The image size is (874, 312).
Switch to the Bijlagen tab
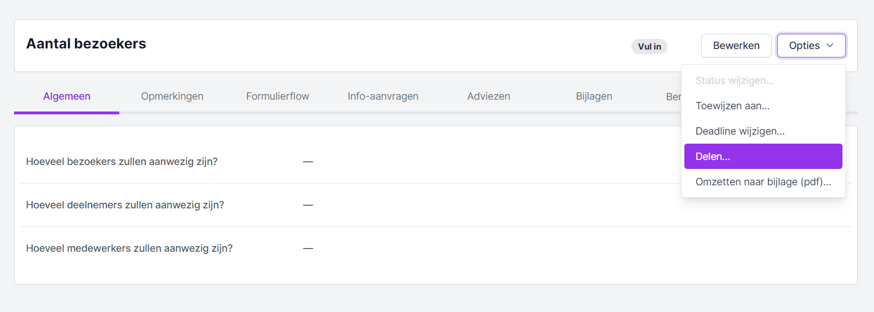pos(594,96)
